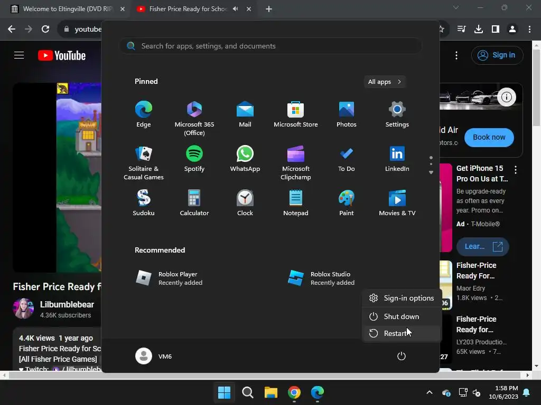Screen dimensions: 541x405
Task: Launch the Photos app
Action: click(347, 114)
